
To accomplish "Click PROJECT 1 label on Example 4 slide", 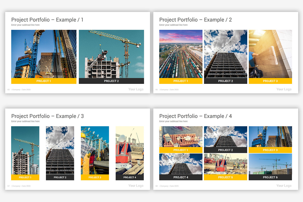I will tap(181, 150).
